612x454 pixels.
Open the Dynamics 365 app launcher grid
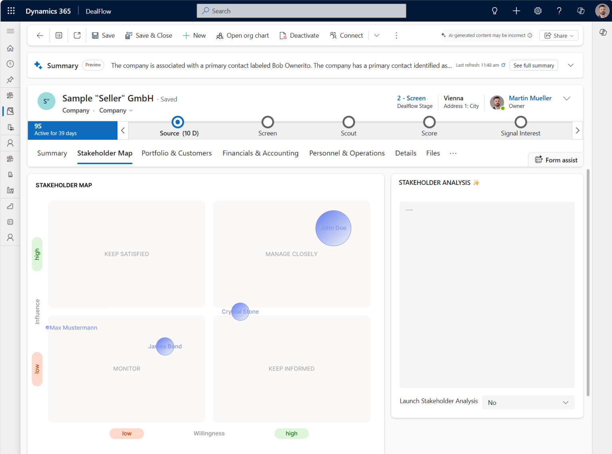11,11
